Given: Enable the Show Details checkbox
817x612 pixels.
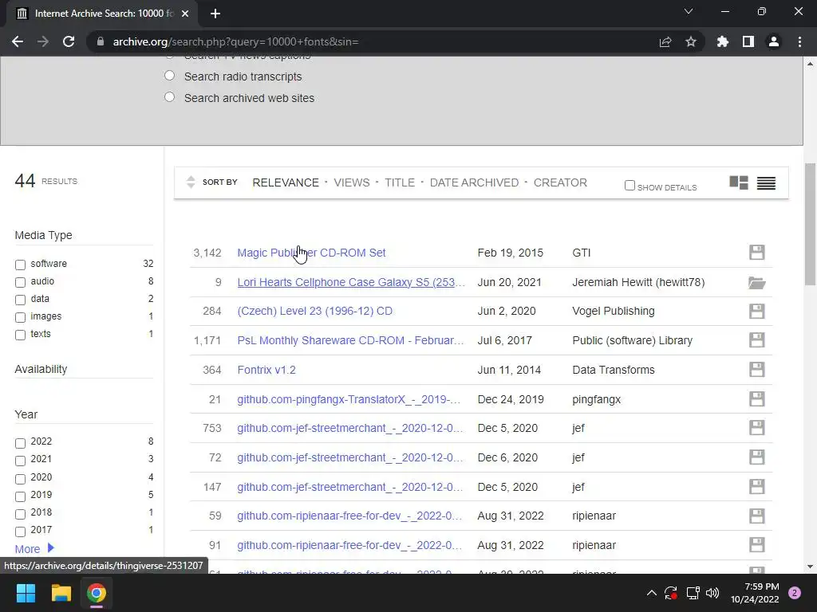Looking at the screenshot, I should [x=630, y=185].
